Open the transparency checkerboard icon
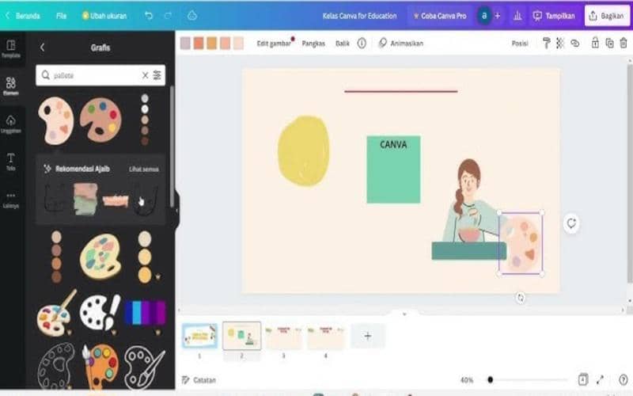 tap(560, 43)
